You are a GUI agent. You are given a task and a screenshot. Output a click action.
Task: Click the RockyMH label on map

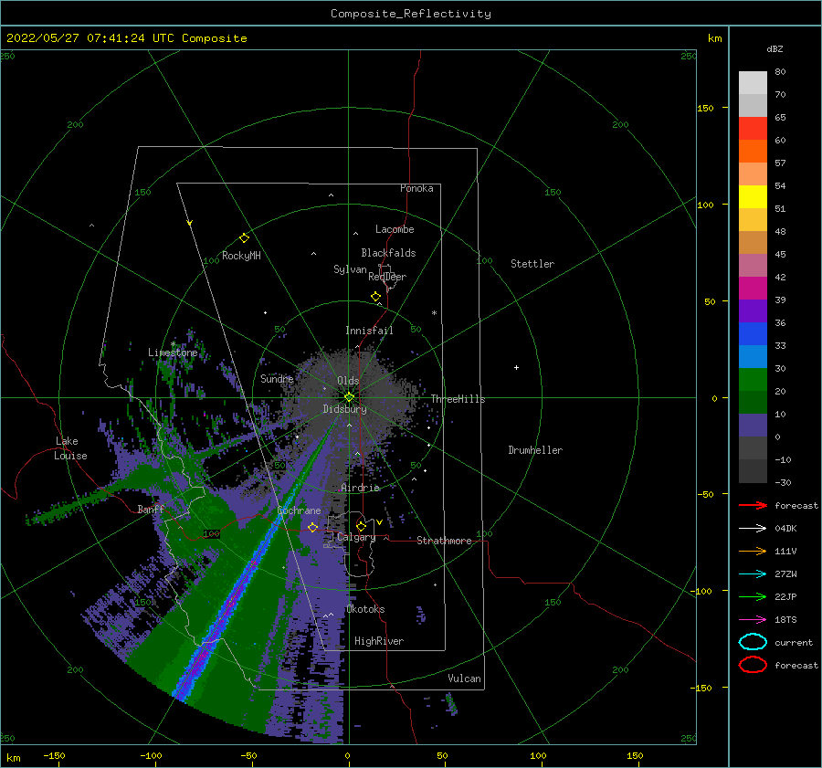tap(241, 256)
